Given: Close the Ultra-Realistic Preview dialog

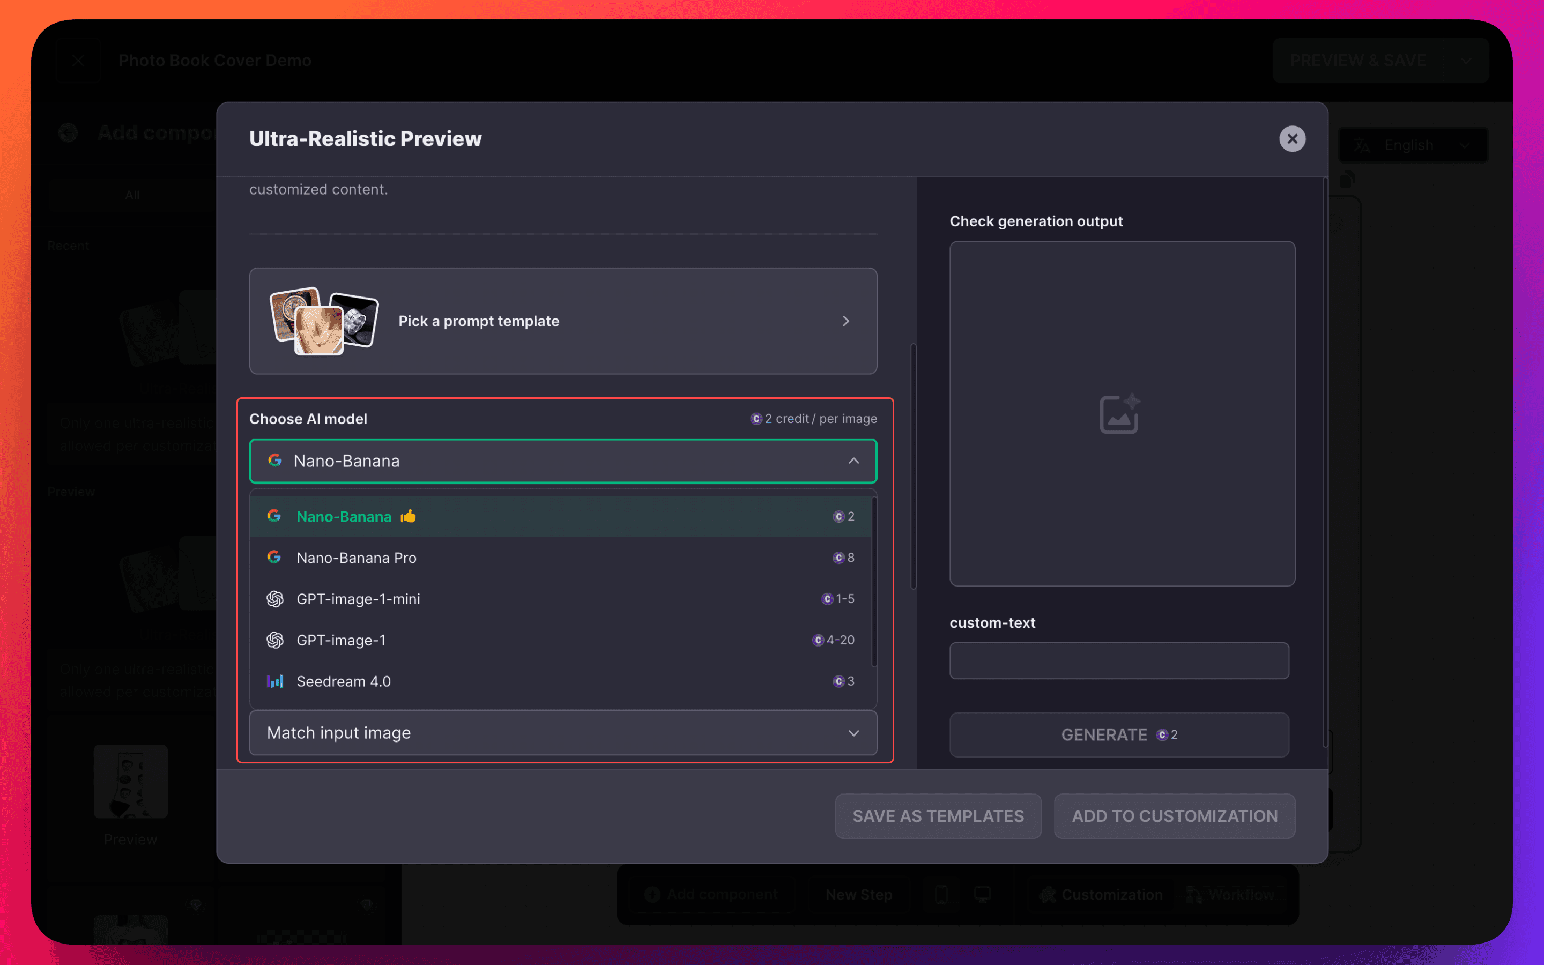Looking at the screenshot, I should [1292, 138].
